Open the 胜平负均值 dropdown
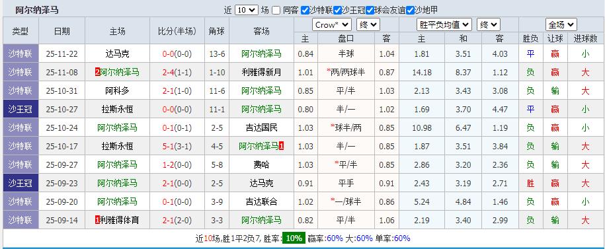Image resolution: width=605 pixels, height=249 pixels. pos(444,25)
